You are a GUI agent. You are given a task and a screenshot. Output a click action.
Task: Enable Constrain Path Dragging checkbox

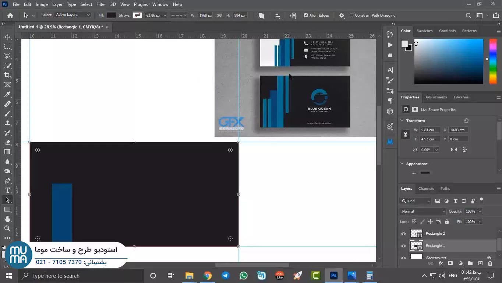coord(351,15)
